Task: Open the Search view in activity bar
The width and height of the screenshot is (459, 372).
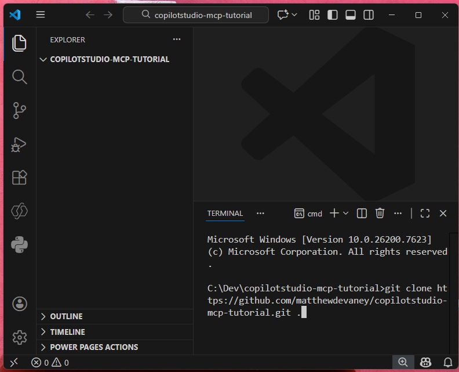Action: pos(20,77)
